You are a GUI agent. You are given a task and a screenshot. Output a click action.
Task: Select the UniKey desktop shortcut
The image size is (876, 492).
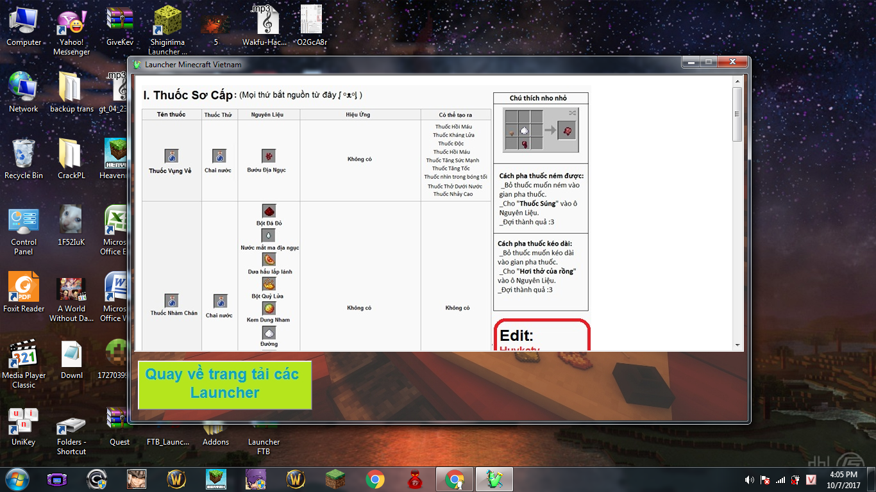[24, 427]
